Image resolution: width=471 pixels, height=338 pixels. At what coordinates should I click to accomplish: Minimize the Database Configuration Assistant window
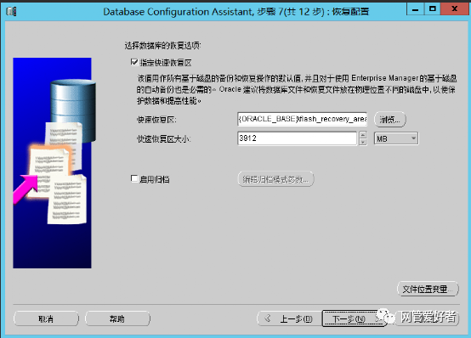416,9
